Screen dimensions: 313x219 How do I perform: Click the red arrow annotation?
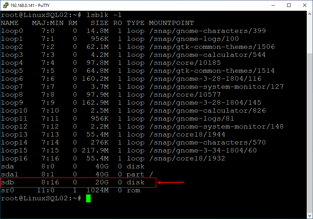[171, 182]
